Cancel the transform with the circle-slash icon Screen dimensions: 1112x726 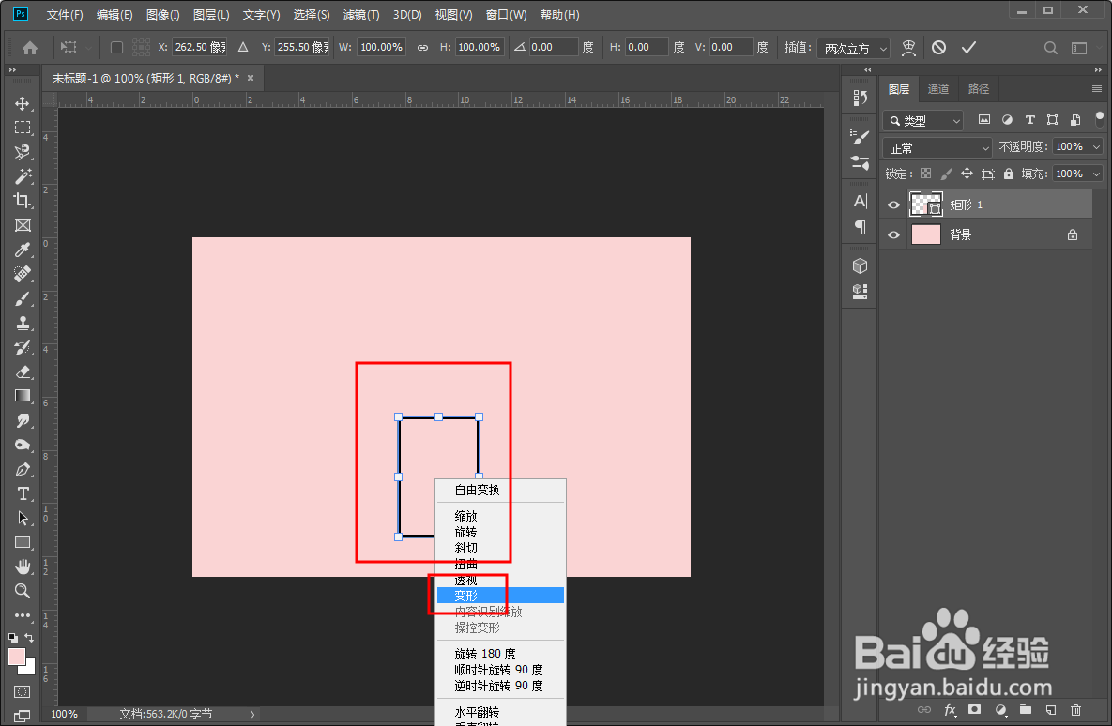939,48
